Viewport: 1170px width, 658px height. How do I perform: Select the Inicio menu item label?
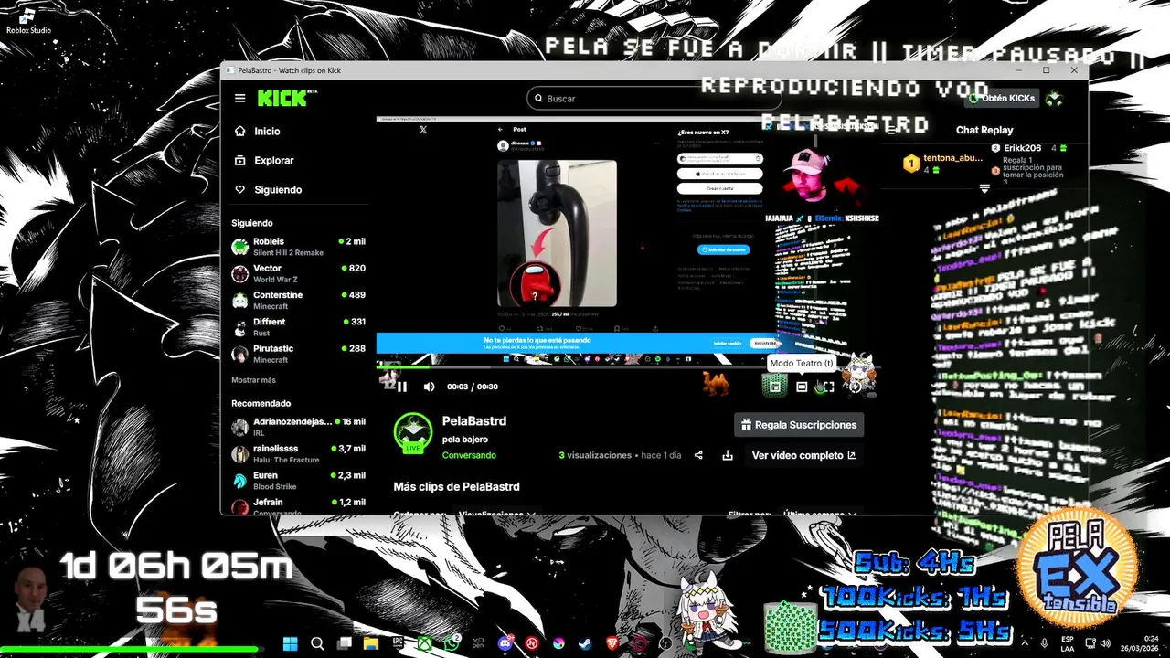267,132
